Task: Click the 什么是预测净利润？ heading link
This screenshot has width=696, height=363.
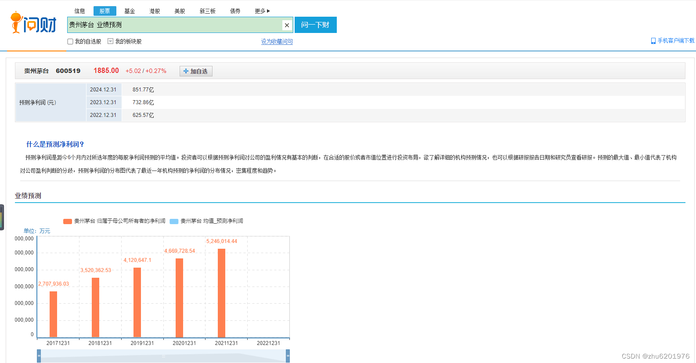Action: (55, 144)
